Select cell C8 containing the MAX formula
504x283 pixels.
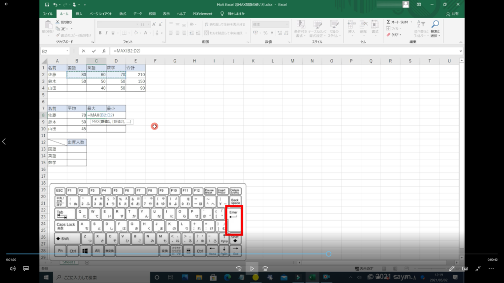tap(96, 115)
